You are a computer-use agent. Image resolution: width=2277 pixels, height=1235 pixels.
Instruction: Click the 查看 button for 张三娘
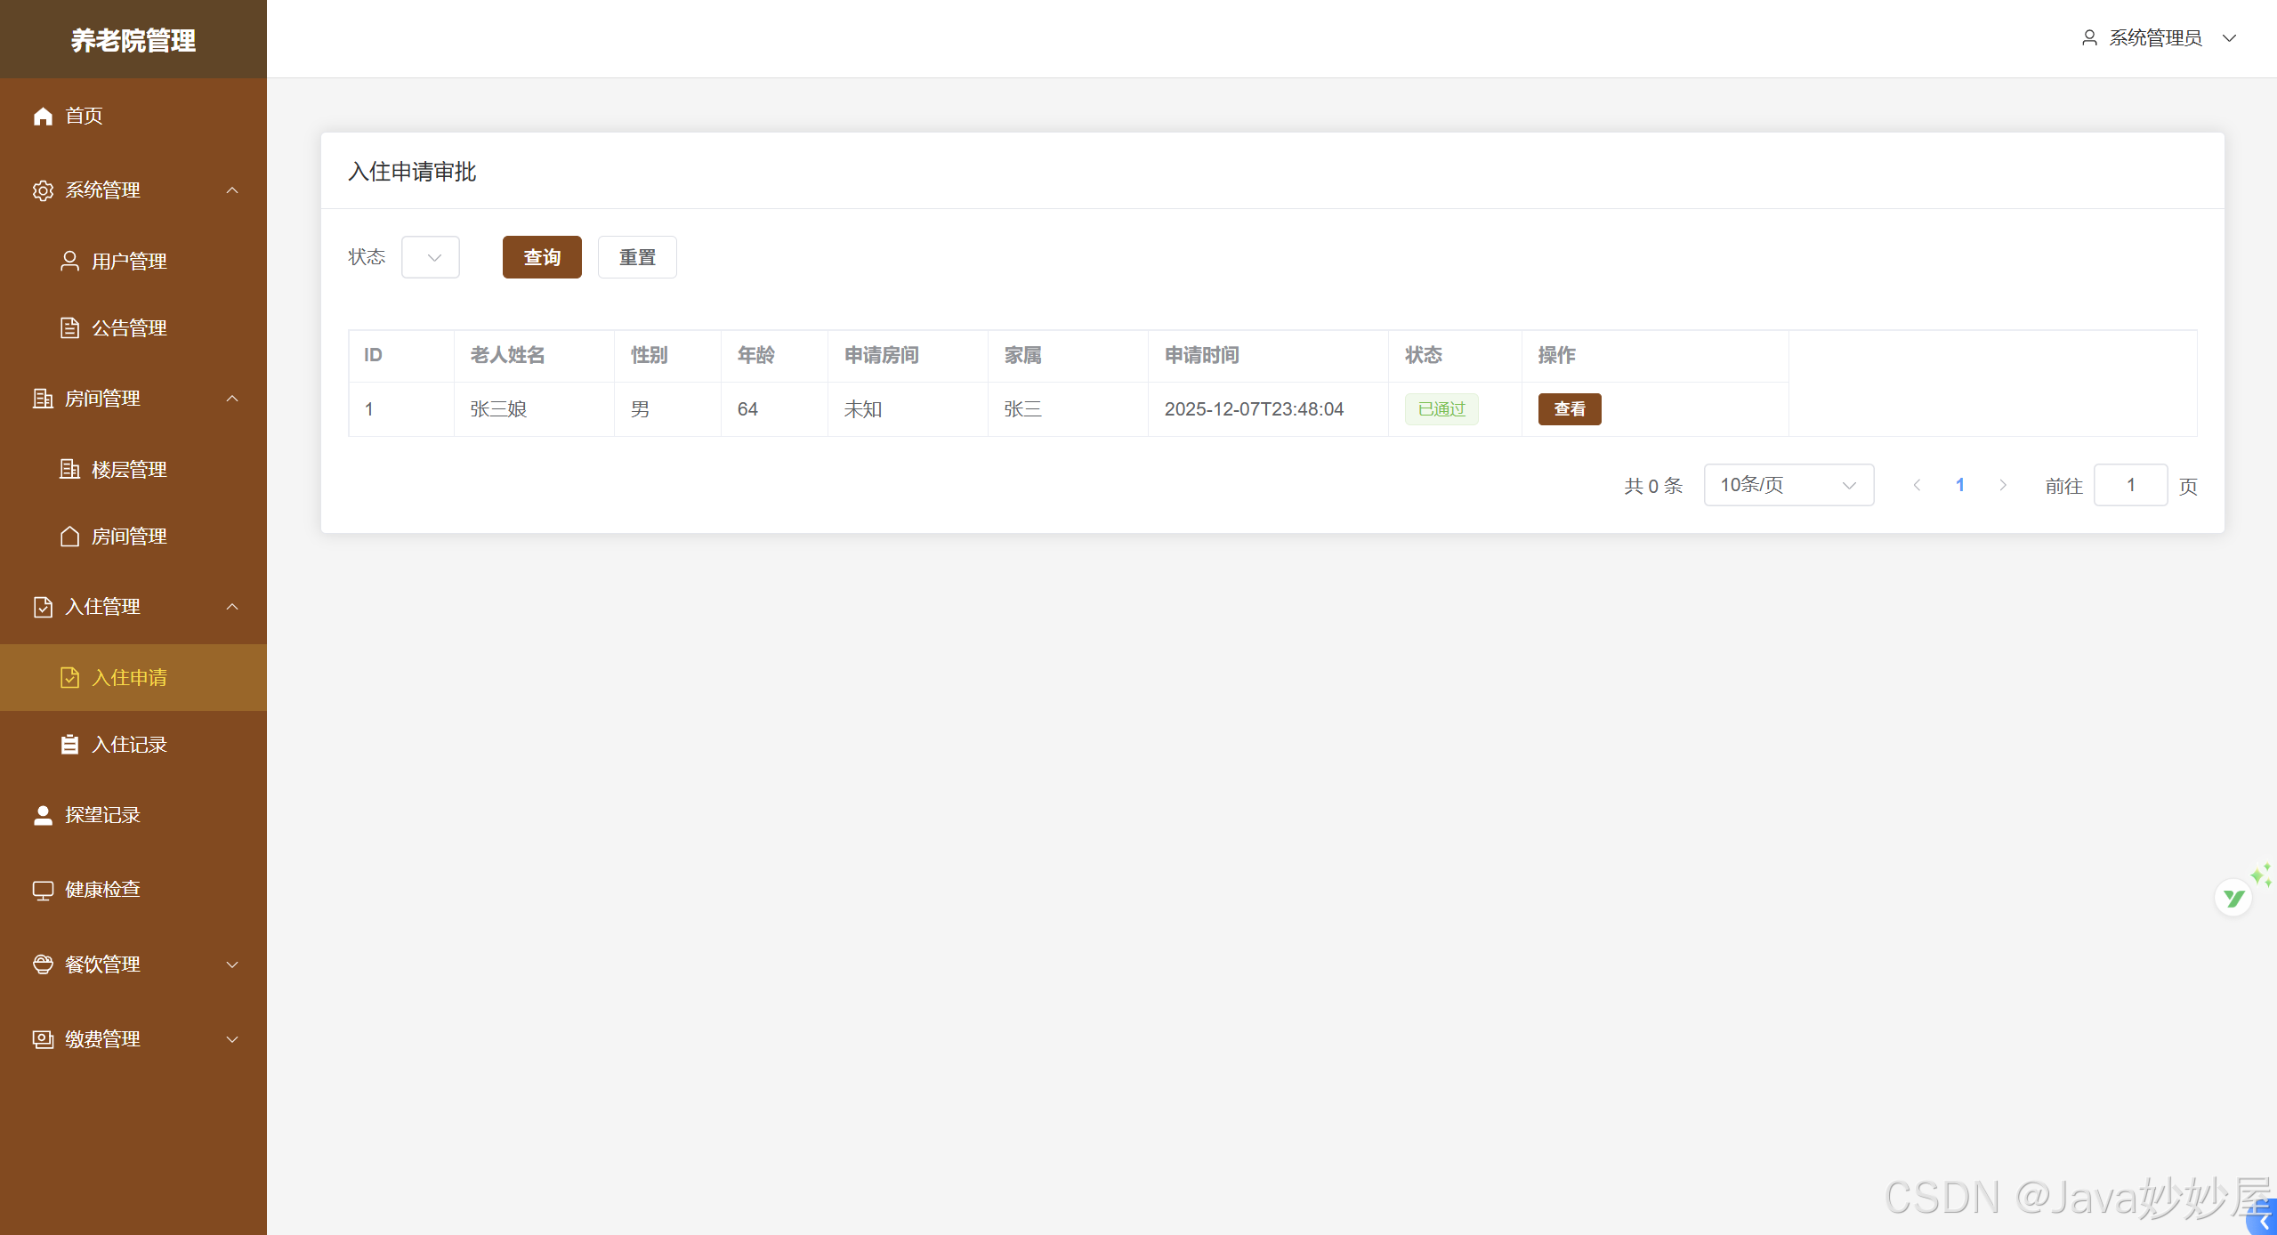click(x=1569, y=409)
